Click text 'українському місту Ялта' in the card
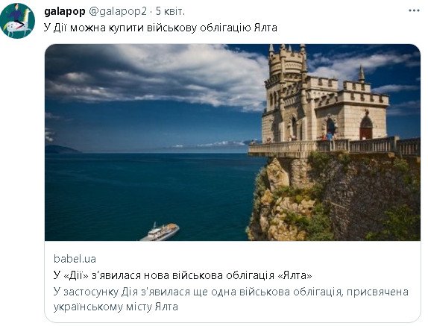The height and width of the screenshot is (326, 428). click(116, 307)
